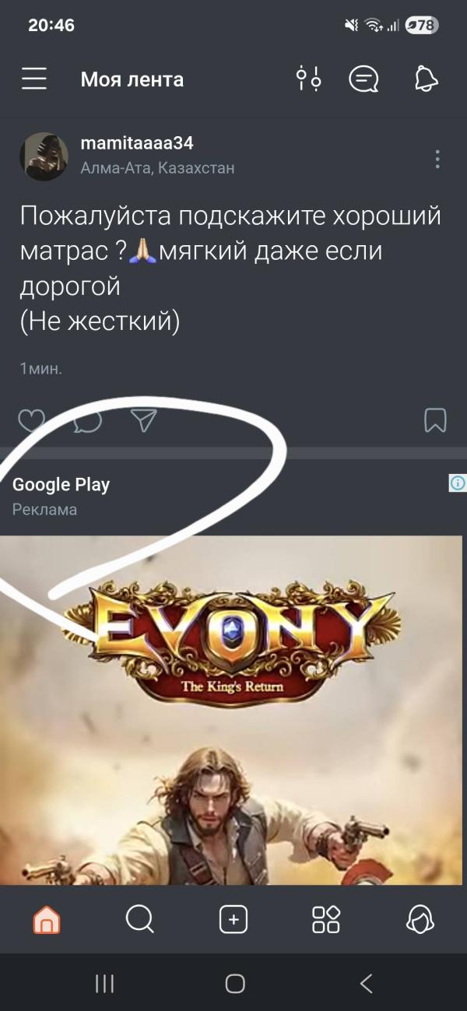Open Search tab in bottom bar
The width and height of the screenshot is (467, 1011).
[140, 920]
